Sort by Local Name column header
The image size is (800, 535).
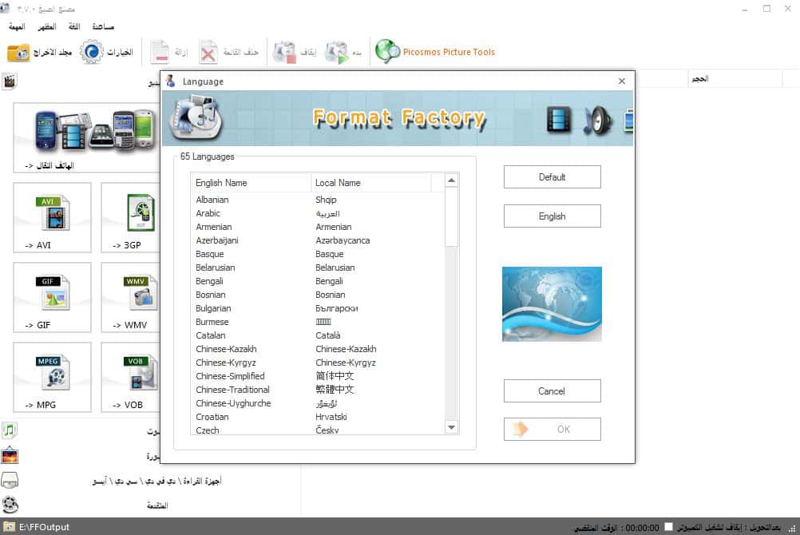coord(371,183)
